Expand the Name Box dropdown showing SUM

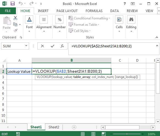[x=26, y=46]
